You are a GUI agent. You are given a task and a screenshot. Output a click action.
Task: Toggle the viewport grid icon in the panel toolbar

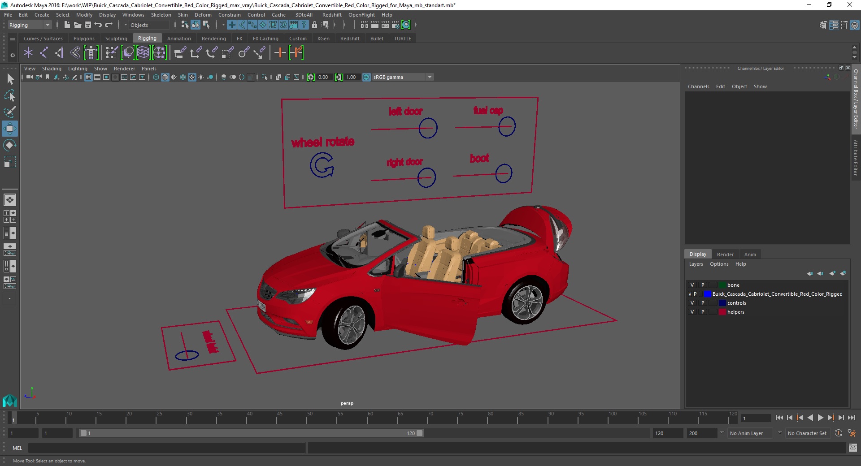coord(88,77)
